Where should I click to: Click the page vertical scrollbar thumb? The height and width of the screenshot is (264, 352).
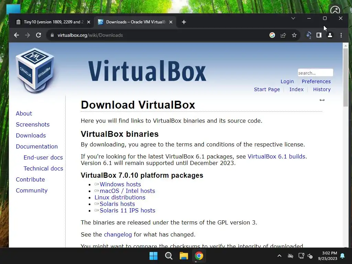345,77
